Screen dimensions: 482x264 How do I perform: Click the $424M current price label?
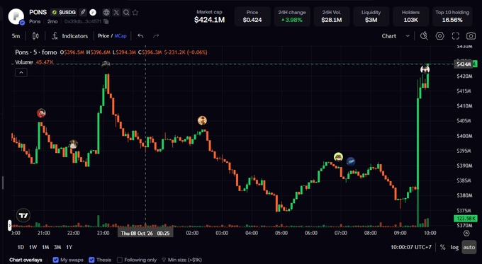point(464,64)
